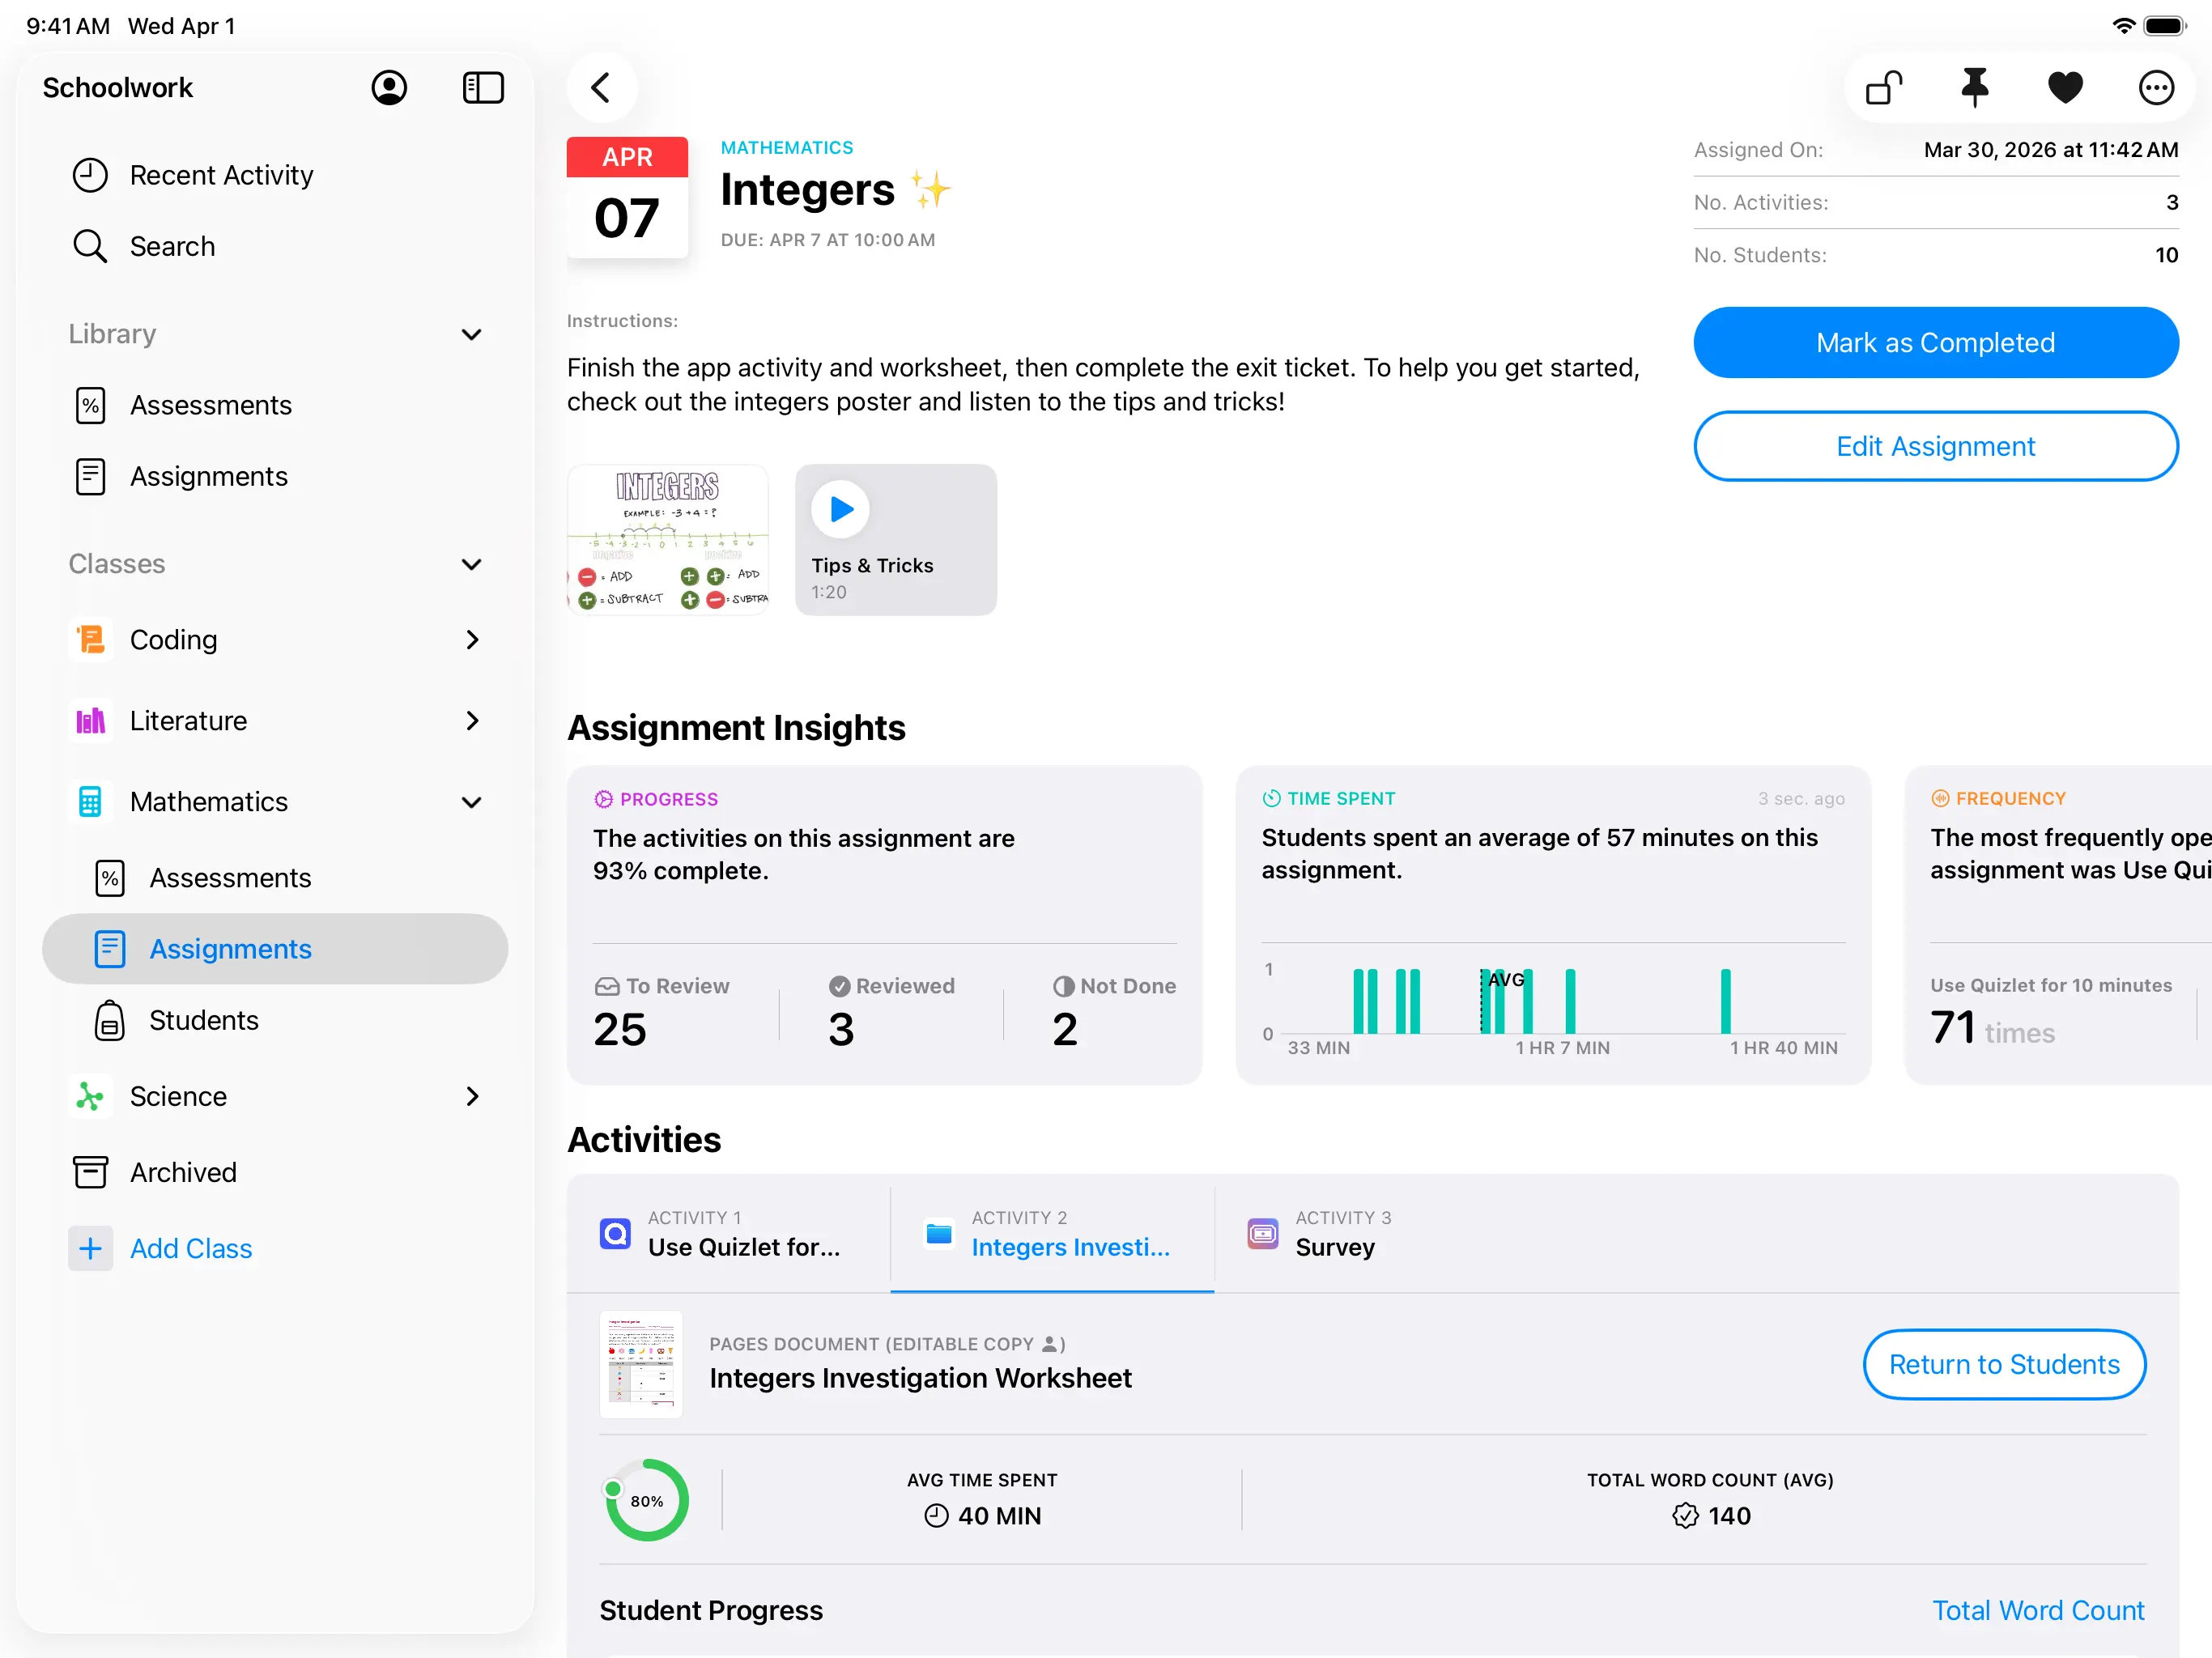Click the Return to Students button
2212x1658 pixels.
(x=2003, y=1364)
